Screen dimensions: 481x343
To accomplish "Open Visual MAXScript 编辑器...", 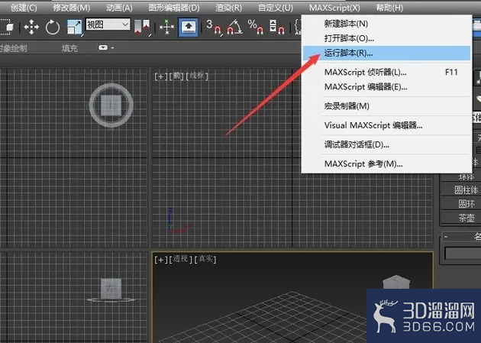I will [386, 125].
